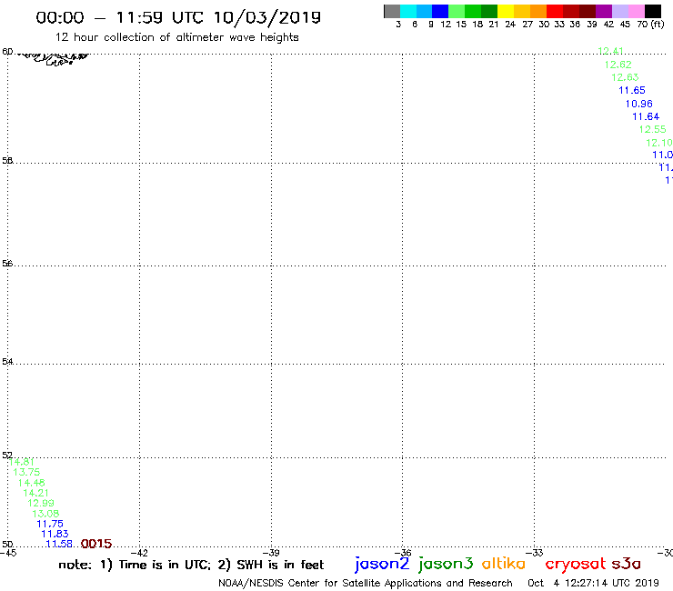
Task: Click the longitude axis label -42
Action: [x=139, y=553]
